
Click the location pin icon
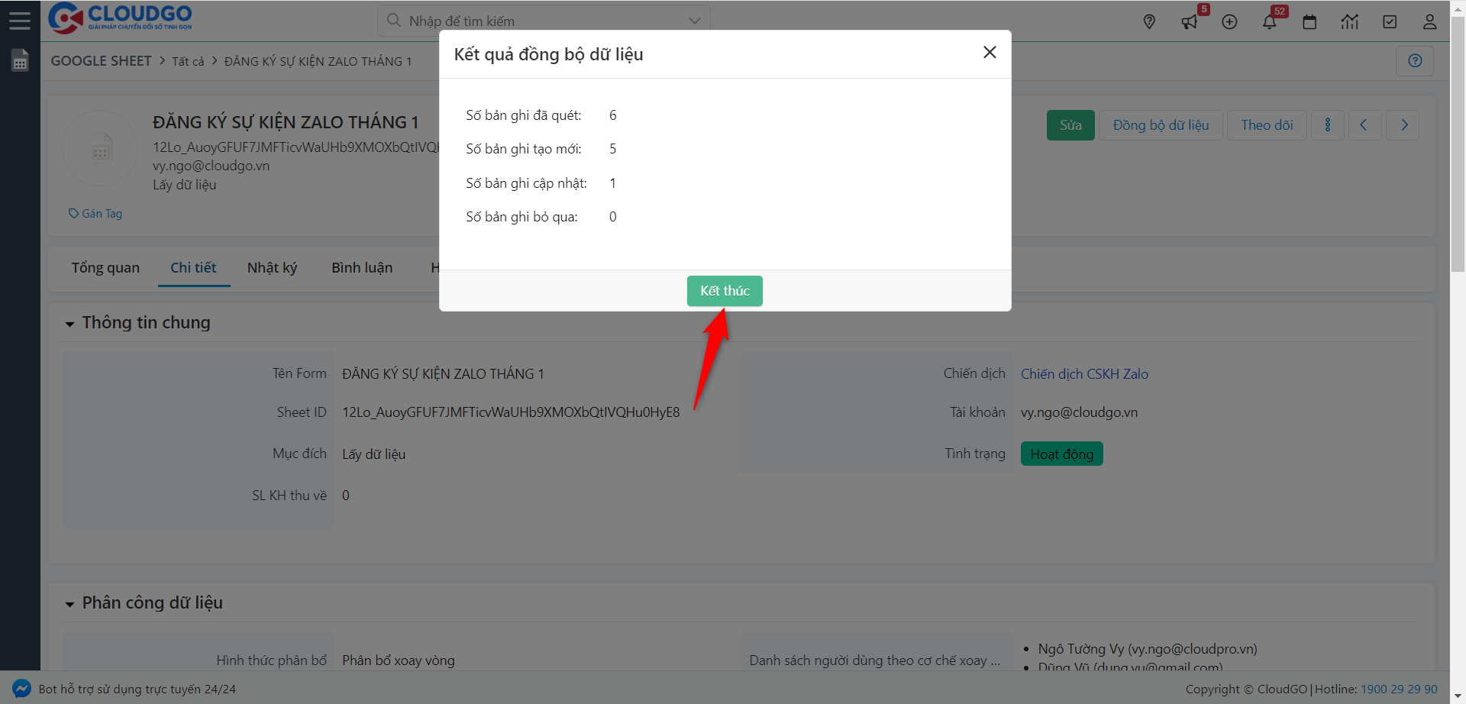[x=1149, y=22]
